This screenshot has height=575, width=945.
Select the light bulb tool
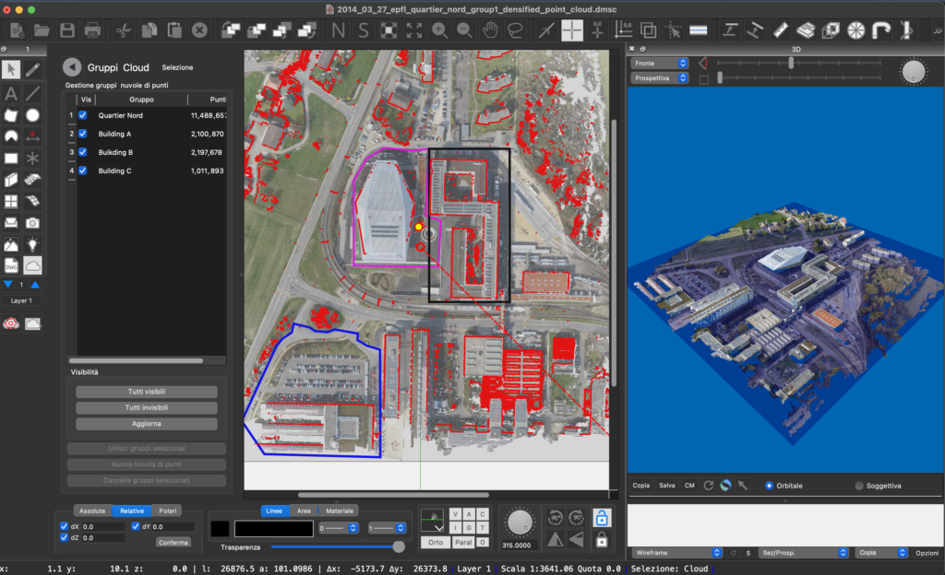[x=32, y=244]
